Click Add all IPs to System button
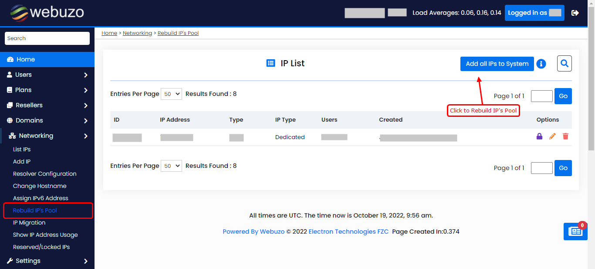Image resolution: width=595 pixels, height=269 pixels. [x=497, y=64]
